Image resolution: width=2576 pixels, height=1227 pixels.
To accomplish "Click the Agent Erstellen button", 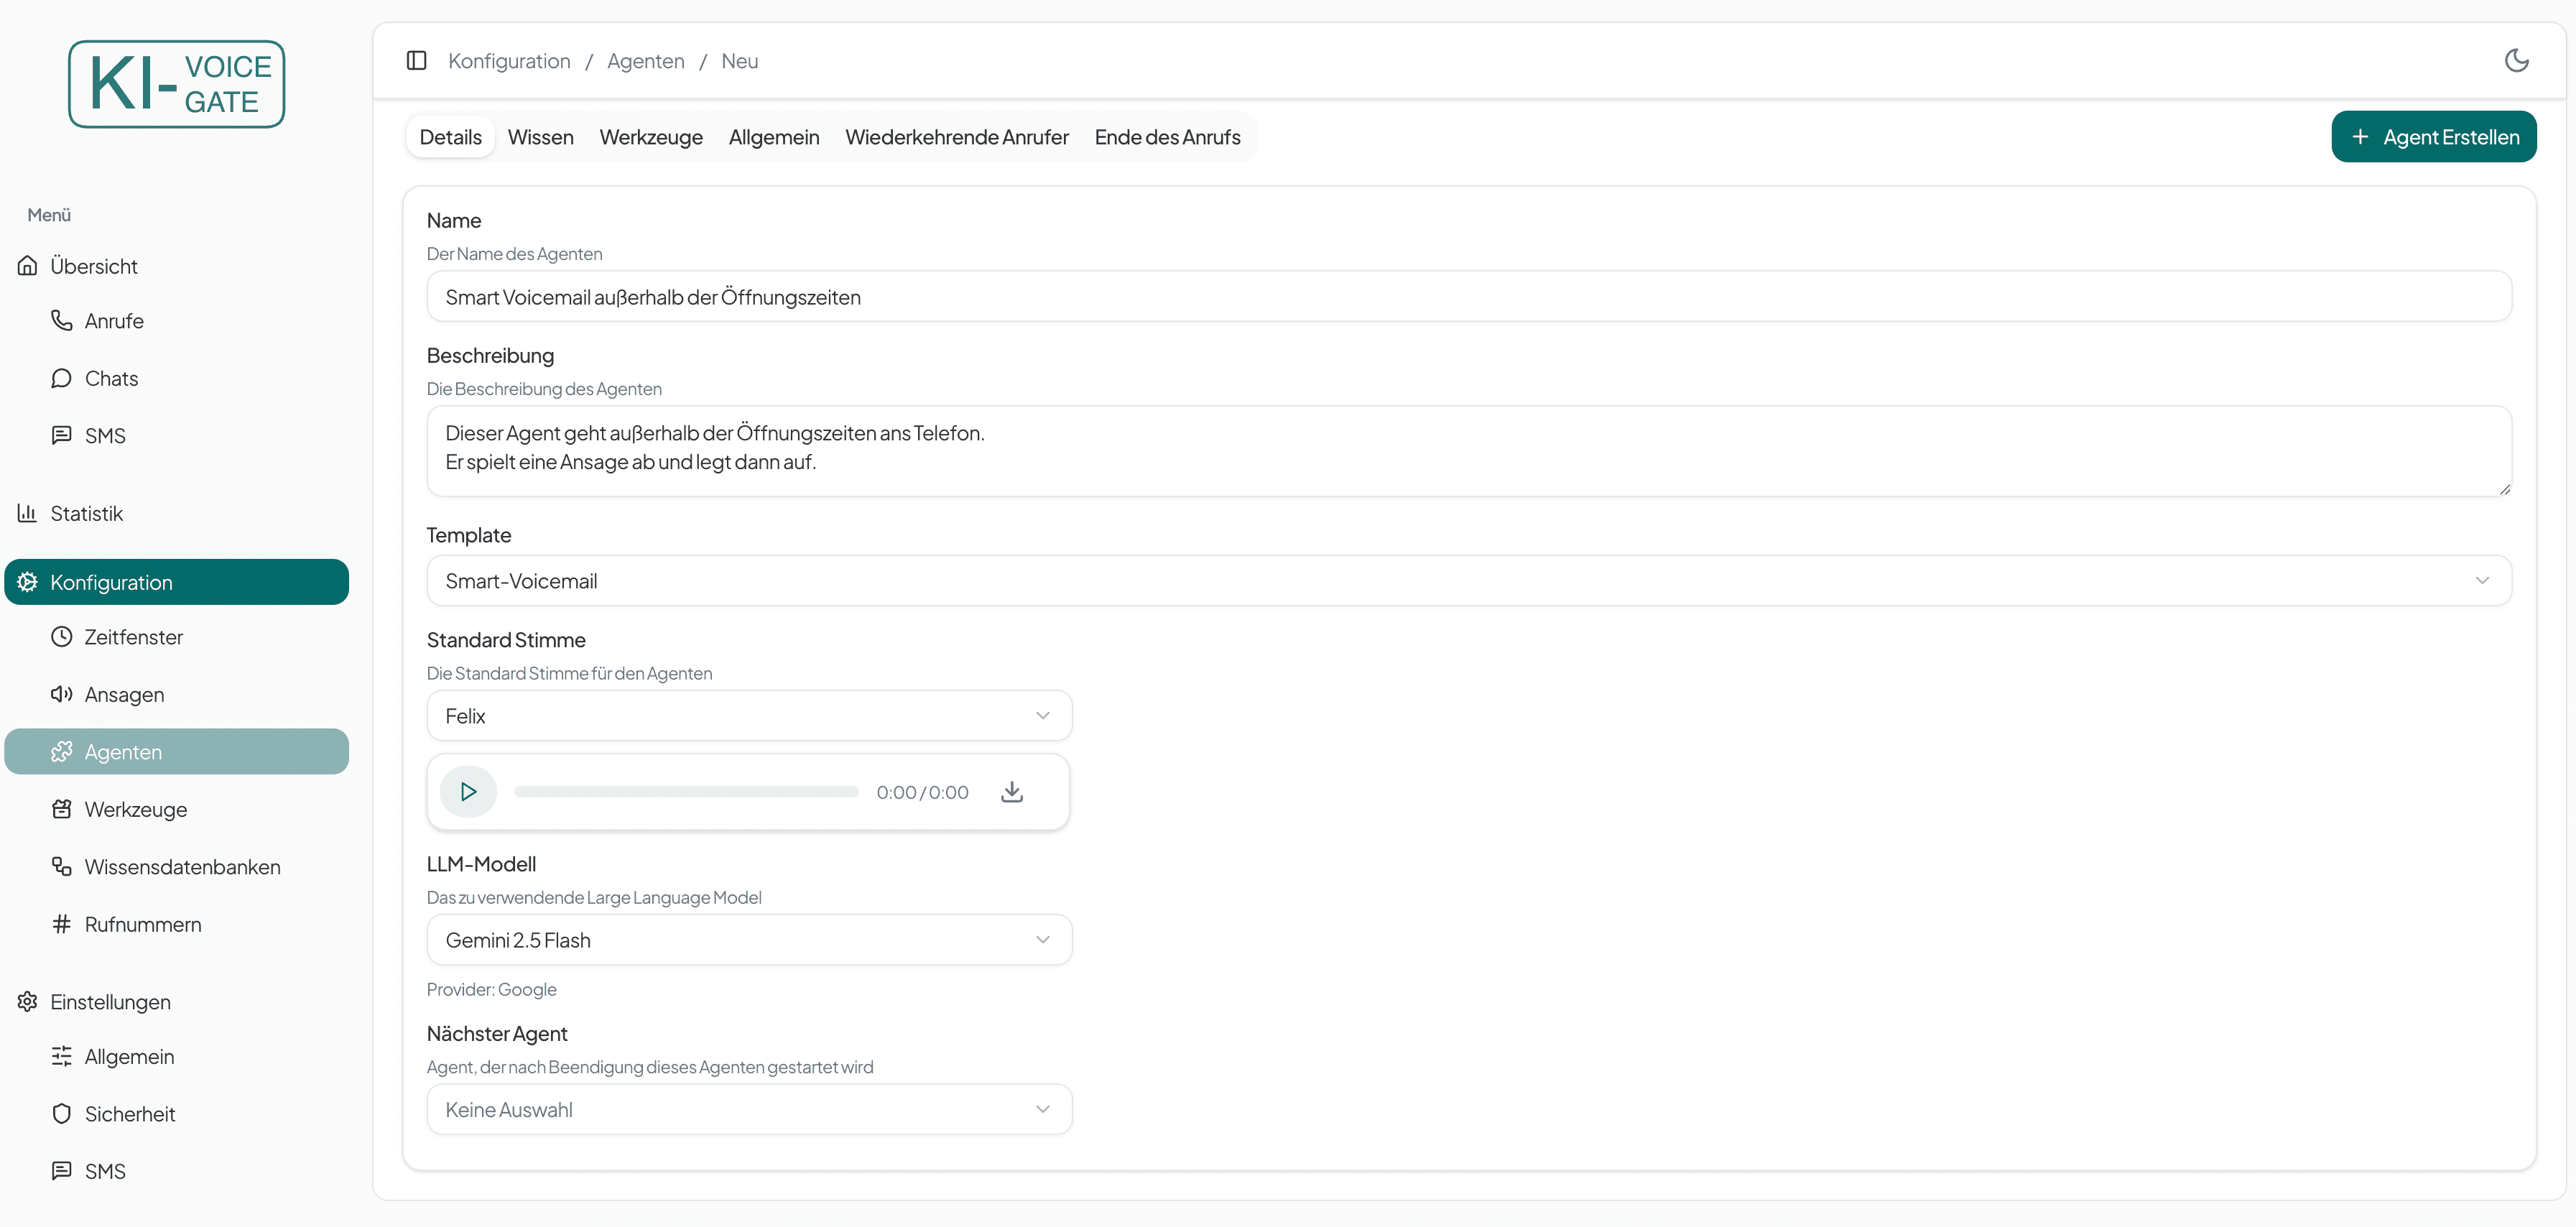I will tap(2433, 137).
